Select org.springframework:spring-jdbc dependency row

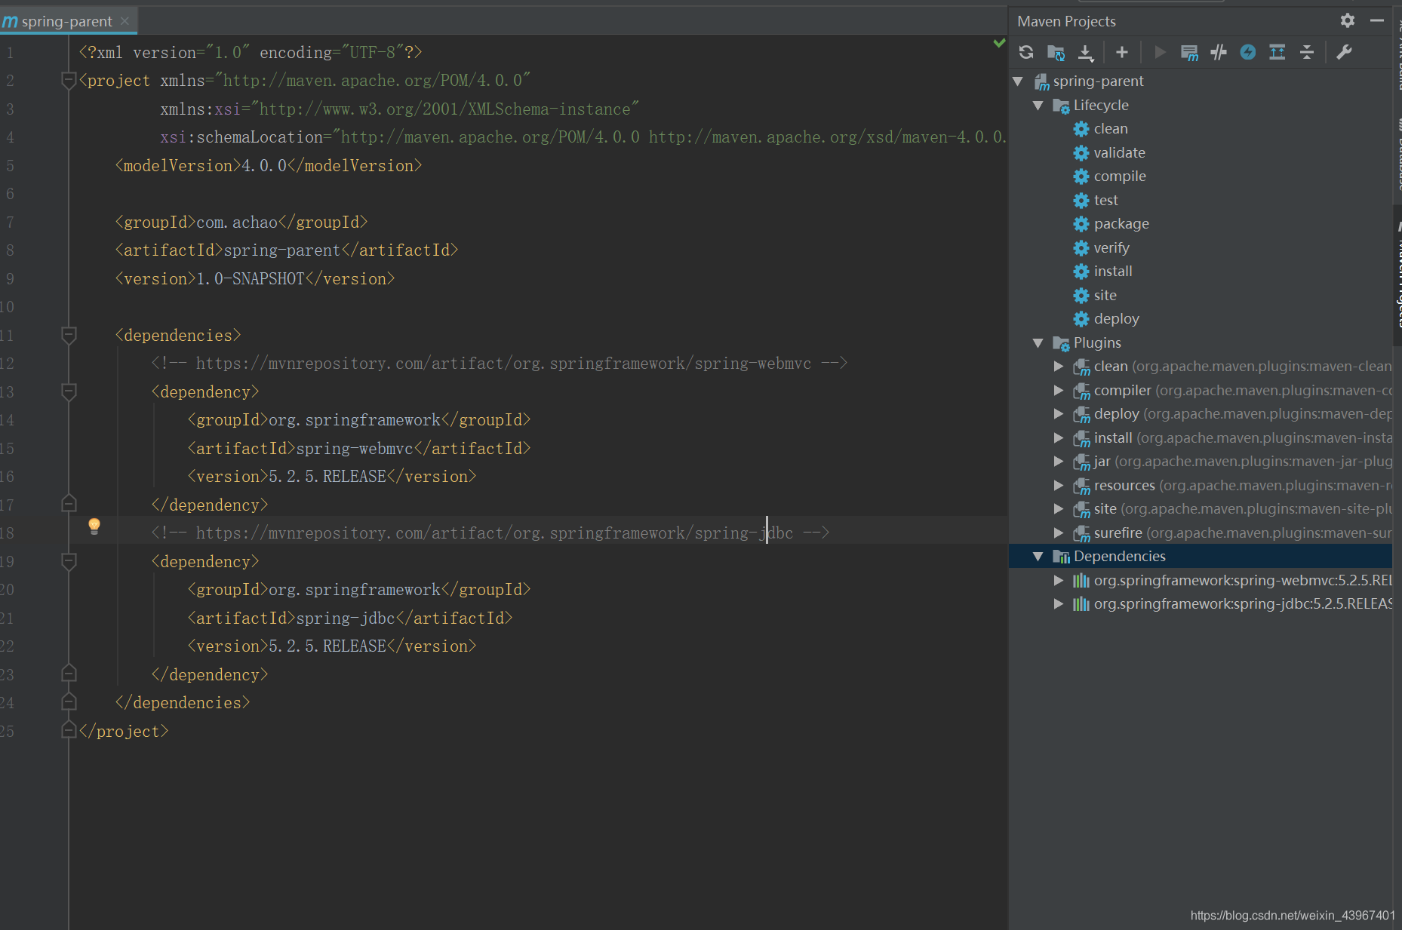1200,603
